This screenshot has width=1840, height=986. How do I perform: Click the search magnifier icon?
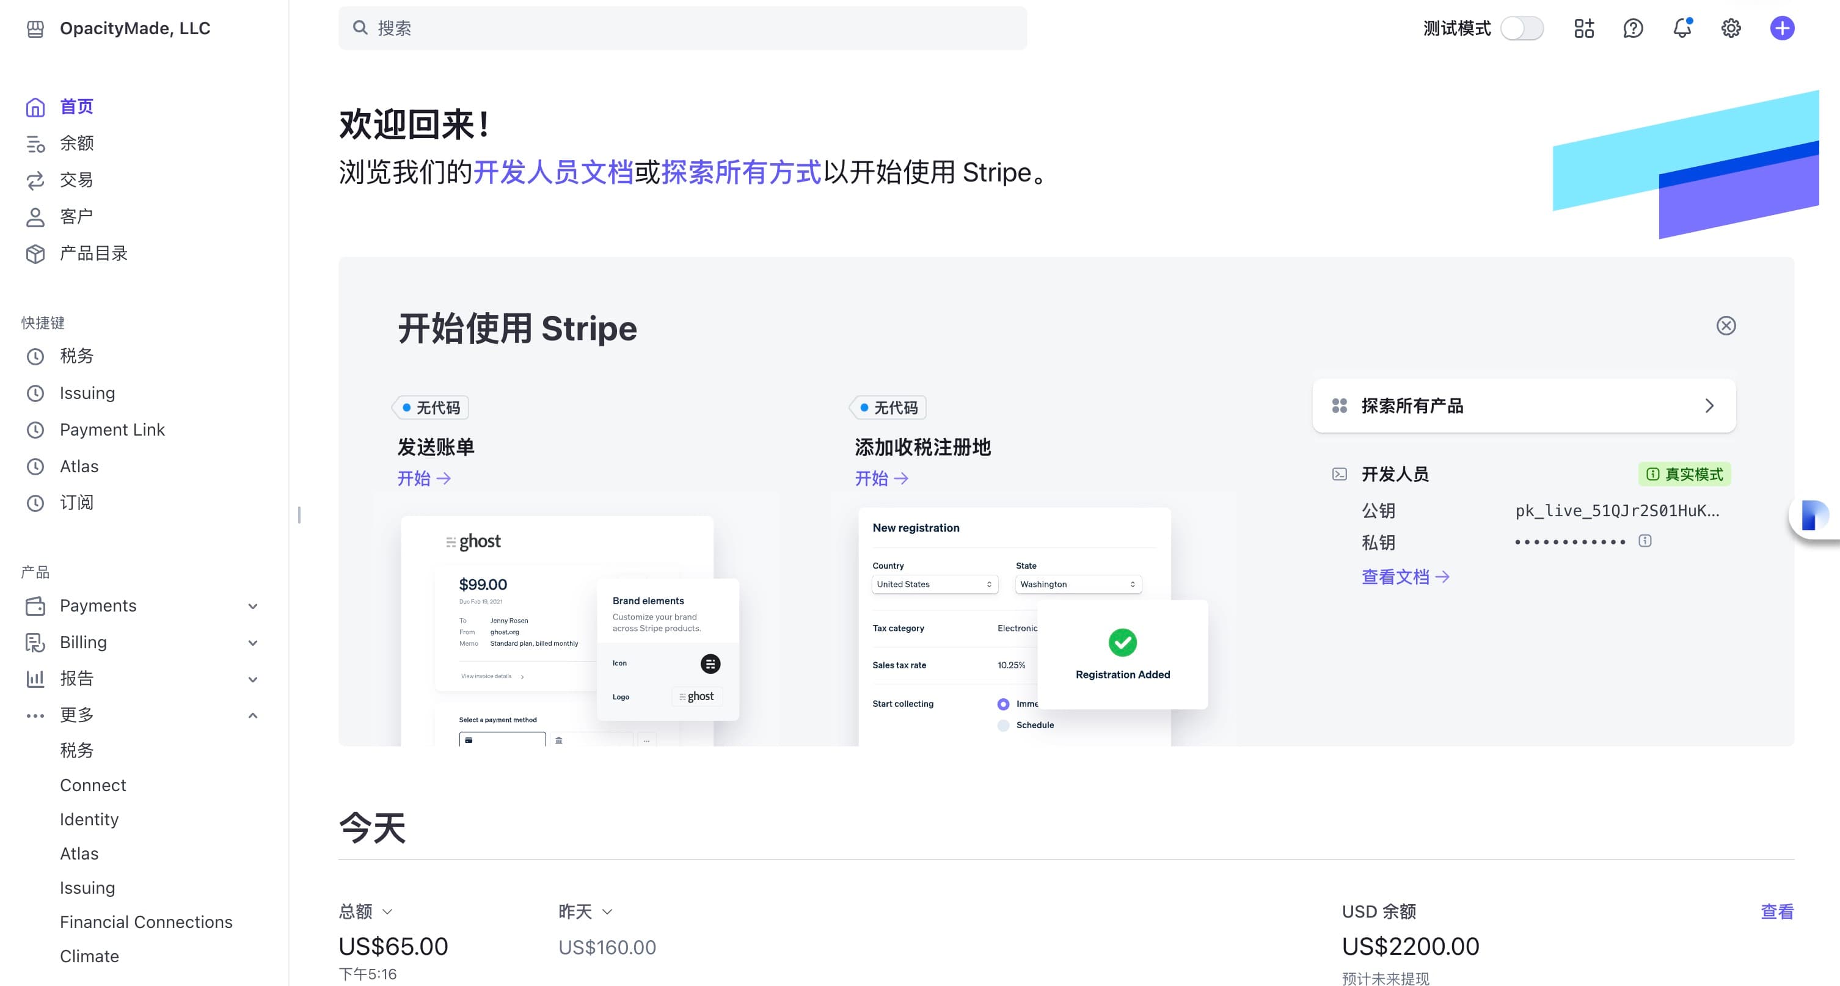(x=360, y=28)
